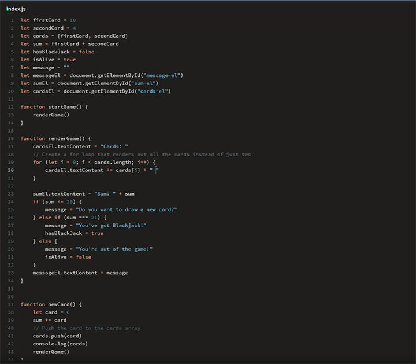Click renderGame() call on line 13
The image size is (416, 364).
[x=51, y=115]
